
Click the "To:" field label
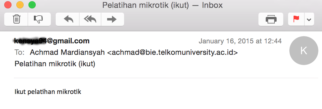[x=19, y=53]
